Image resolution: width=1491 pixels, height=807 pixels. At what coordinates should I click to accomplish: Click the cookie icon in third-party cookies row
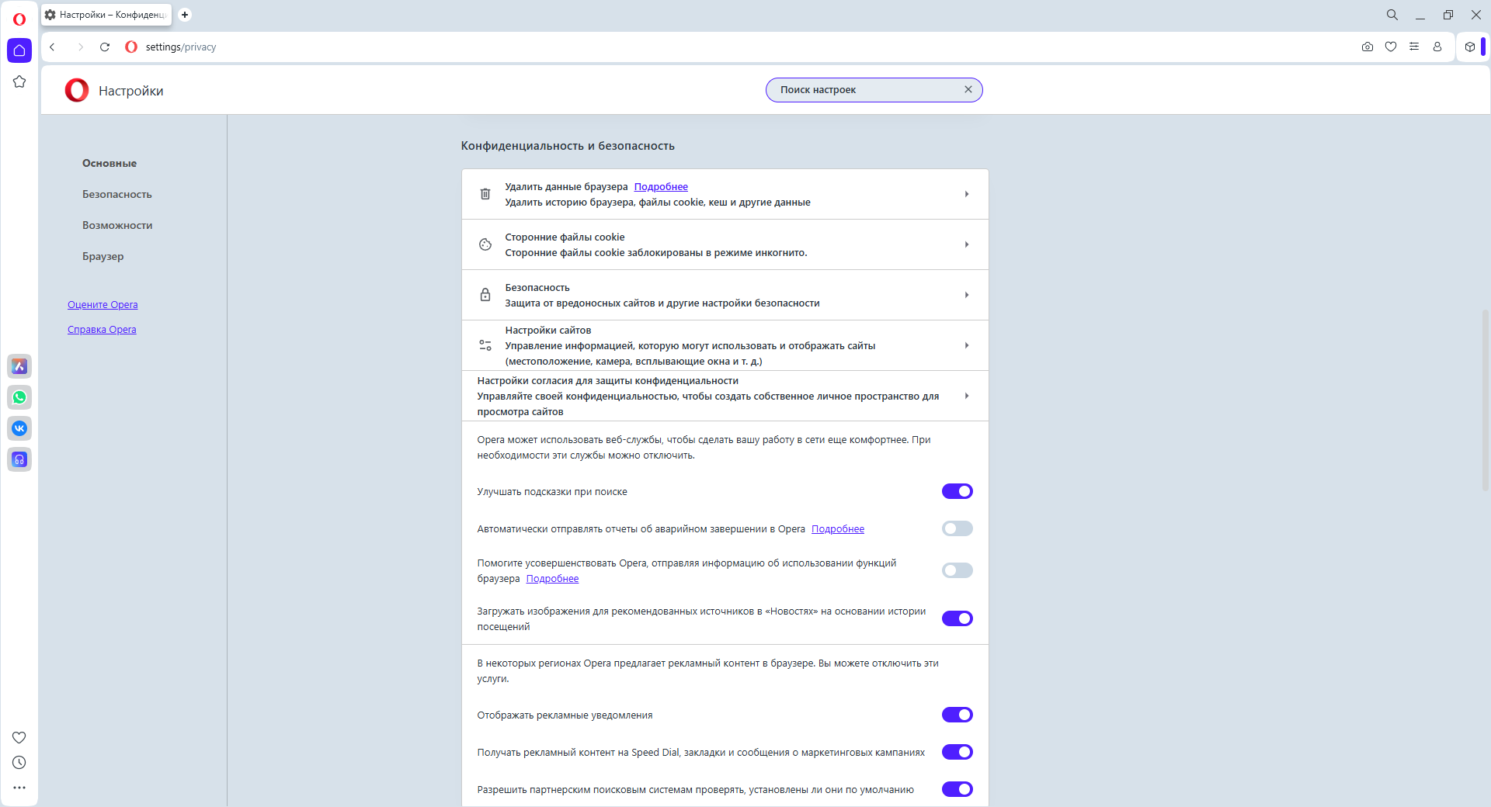point(485,244)
